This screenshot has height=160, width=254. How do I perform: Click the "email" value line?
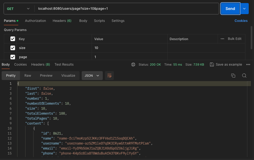tap(91, 148)
